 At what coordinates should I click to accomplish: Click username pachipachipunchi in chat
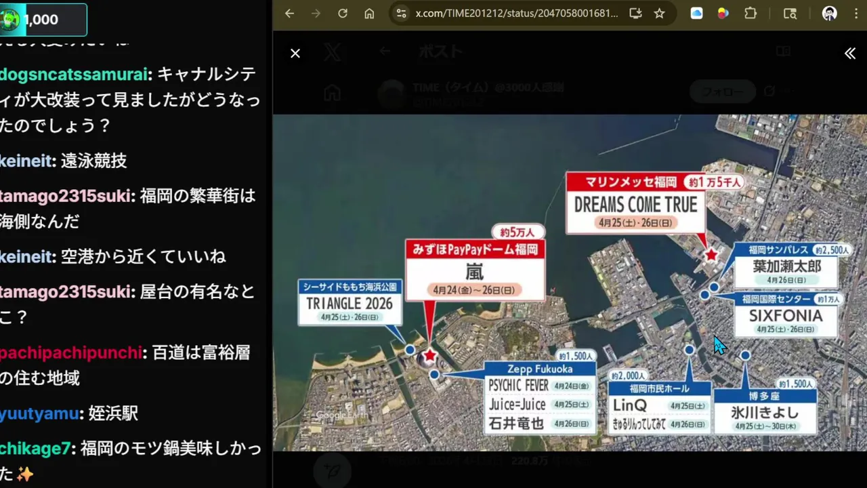71,352
